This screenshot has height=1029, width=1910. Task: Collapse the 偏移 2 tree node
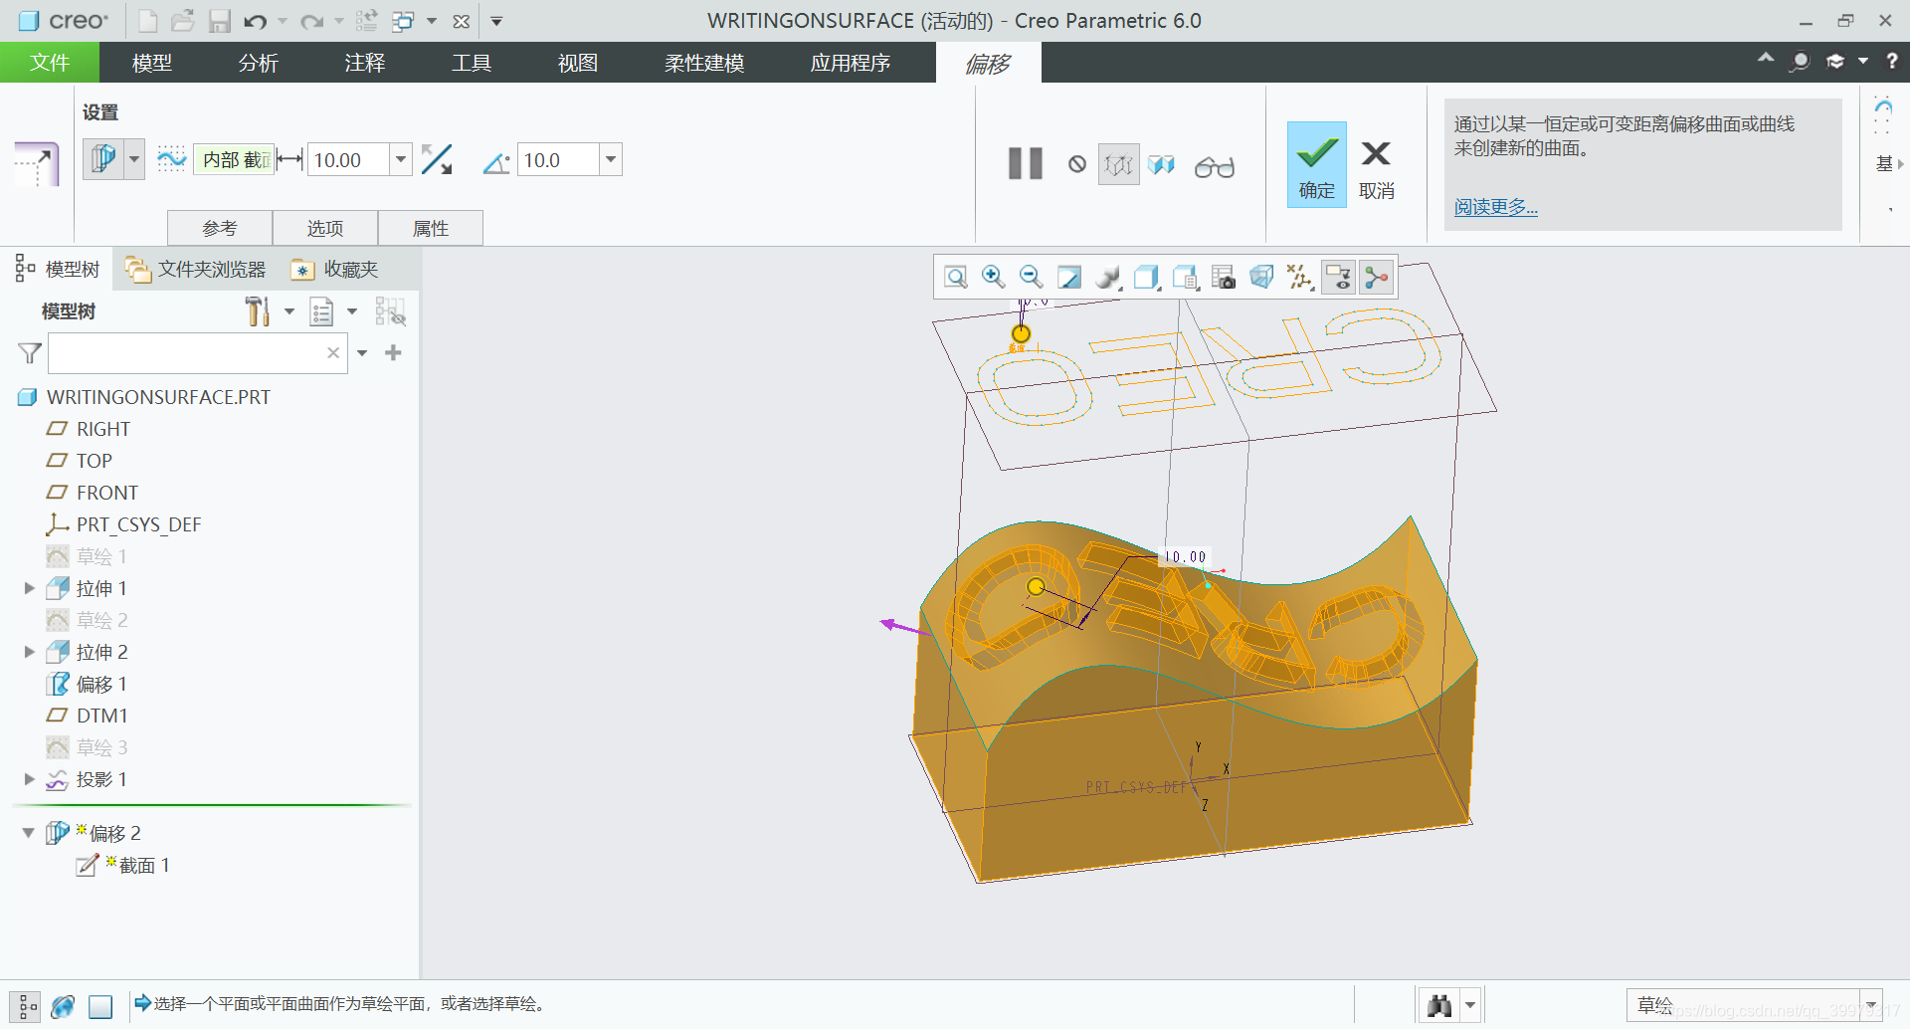pyautogui.click(x=29, y=833)
